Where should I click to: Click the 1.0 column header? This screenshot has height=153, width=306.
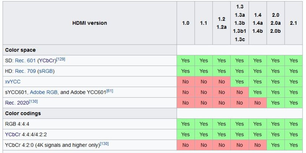(x=186, y=23)
